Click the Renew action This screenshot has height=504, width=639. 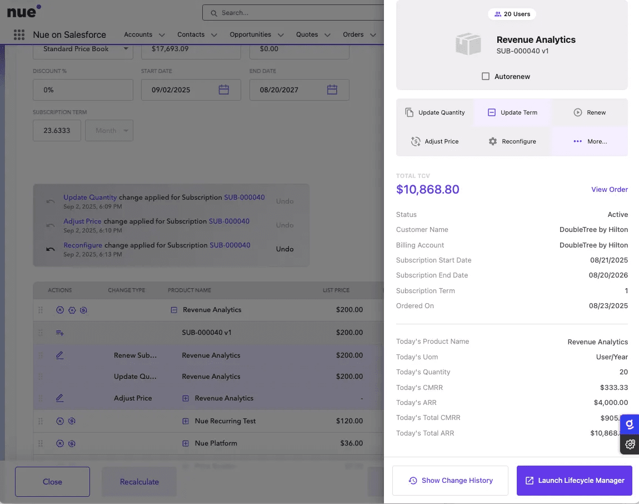(x=590, y=112)
